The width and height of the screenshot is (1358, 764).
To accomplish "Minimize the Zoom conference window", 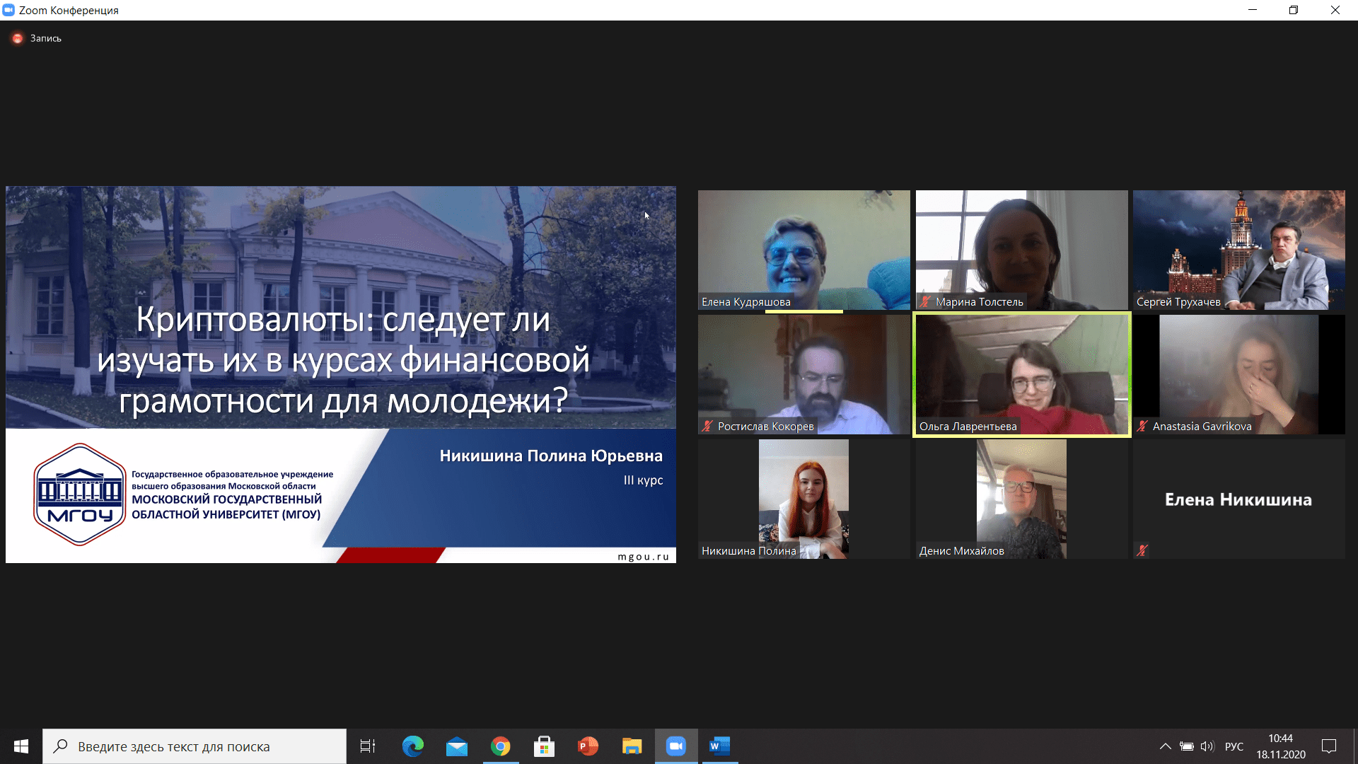I will (x=1253, y=10).
